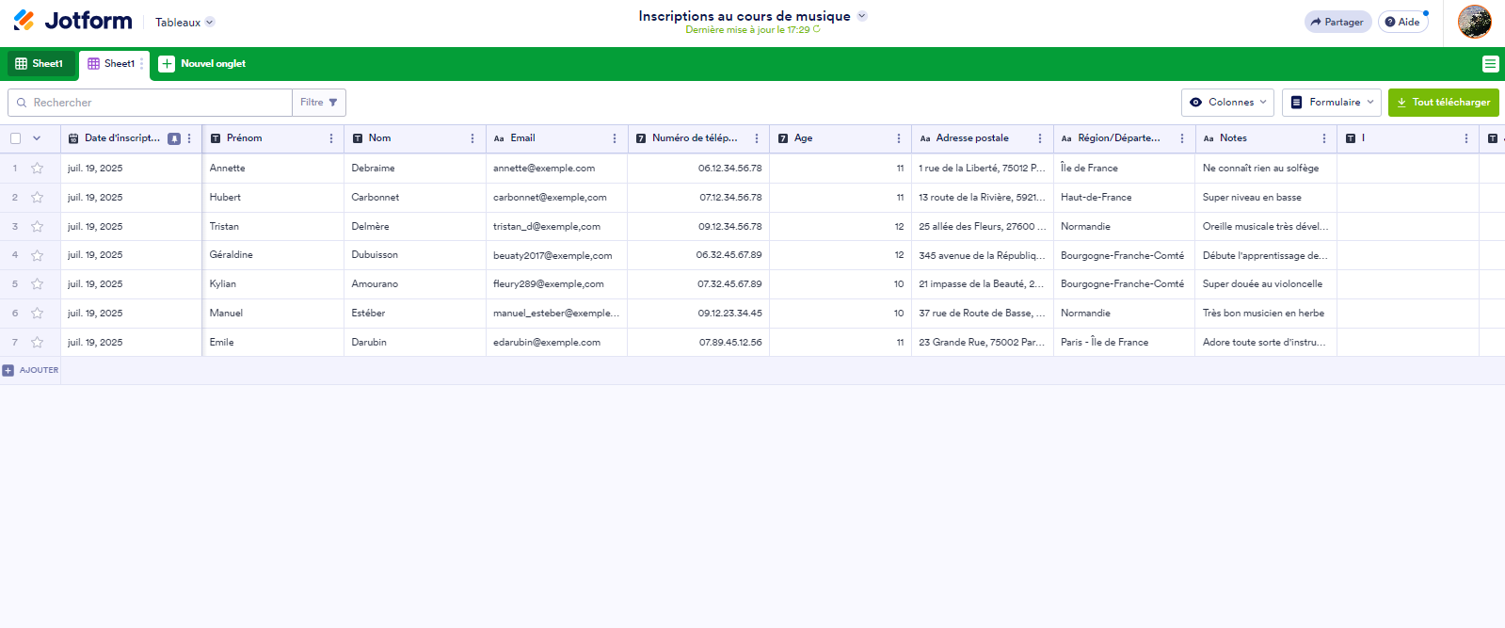Open the Filtre filter button
1505x628 pixels.
tap(319, 103)
